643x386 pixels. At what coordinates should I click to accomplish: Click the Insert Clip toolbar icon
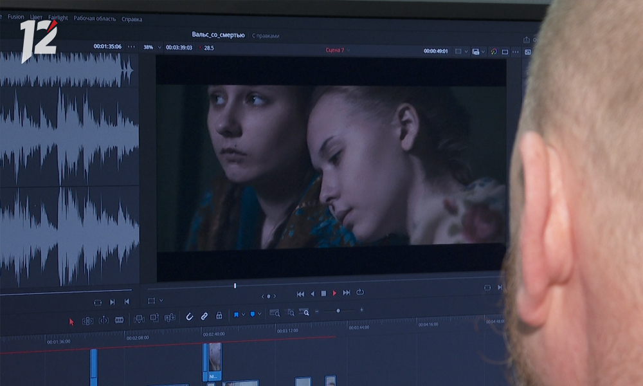tap(139, 319)
